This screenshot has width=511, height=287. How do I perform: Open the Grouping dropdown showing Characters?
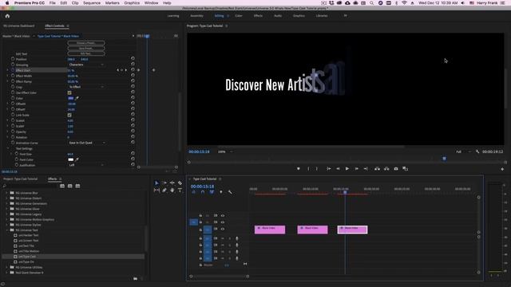86,65
